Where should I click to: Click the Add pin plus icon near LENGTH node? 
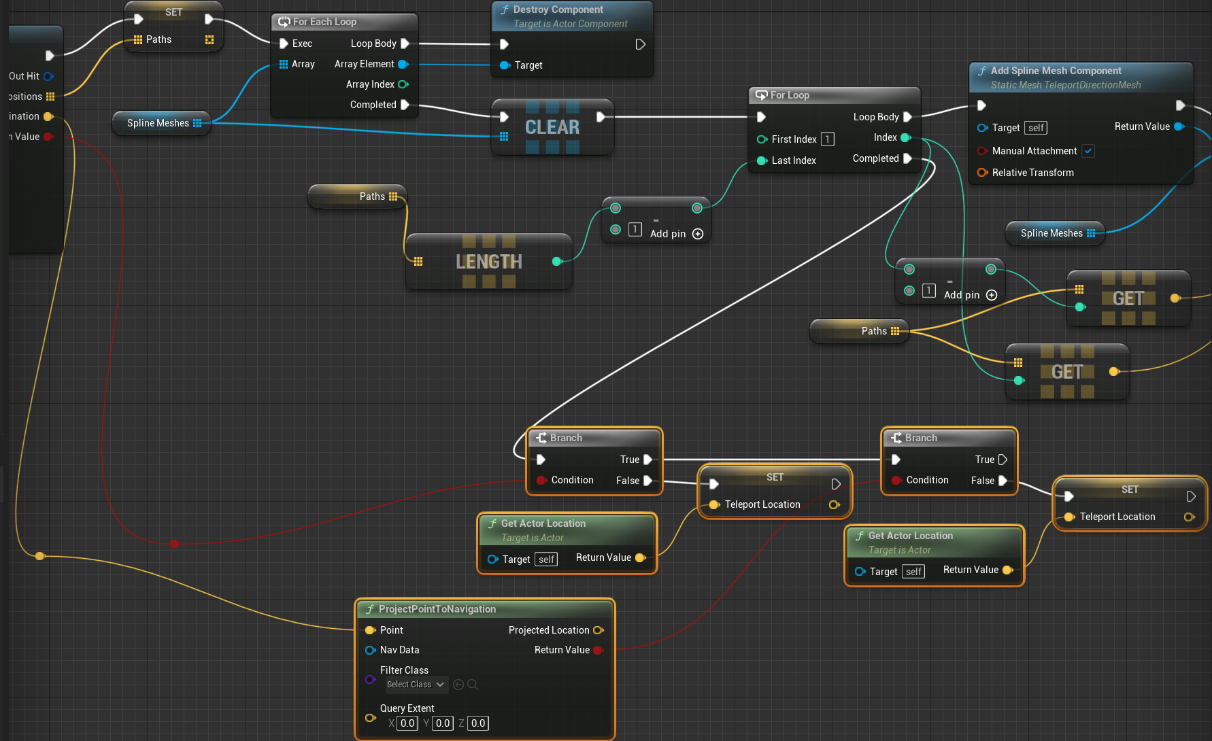698,234
